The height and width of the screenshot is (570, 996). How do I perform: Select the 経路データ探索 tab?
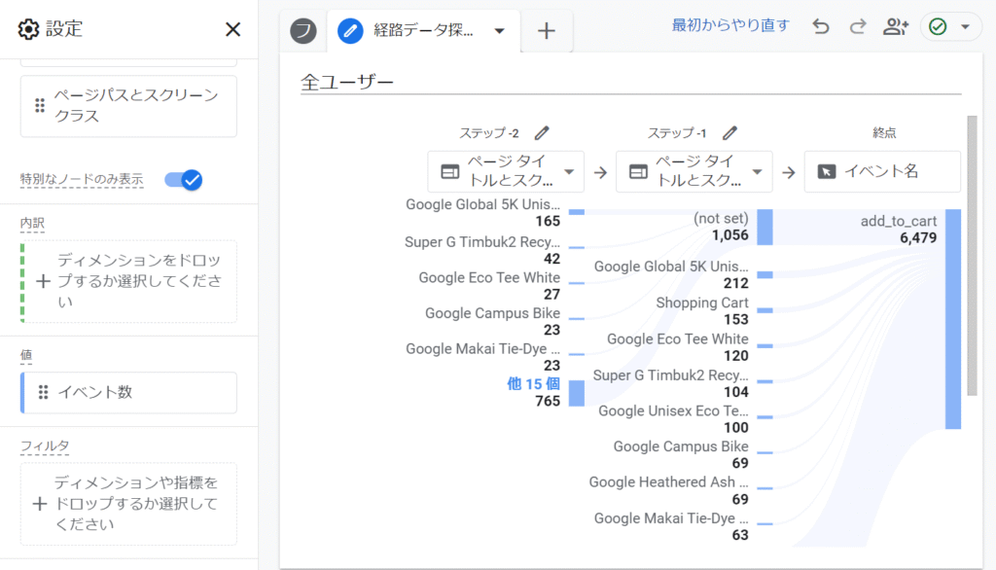click(423, 31)
